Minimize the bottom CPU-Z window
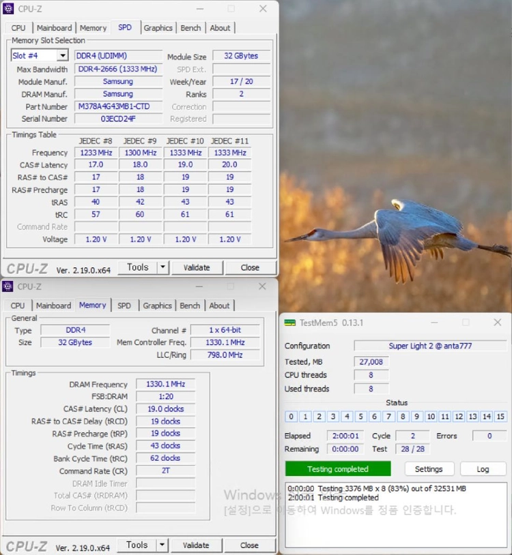 pyautogui.click(x=199, y=286)
